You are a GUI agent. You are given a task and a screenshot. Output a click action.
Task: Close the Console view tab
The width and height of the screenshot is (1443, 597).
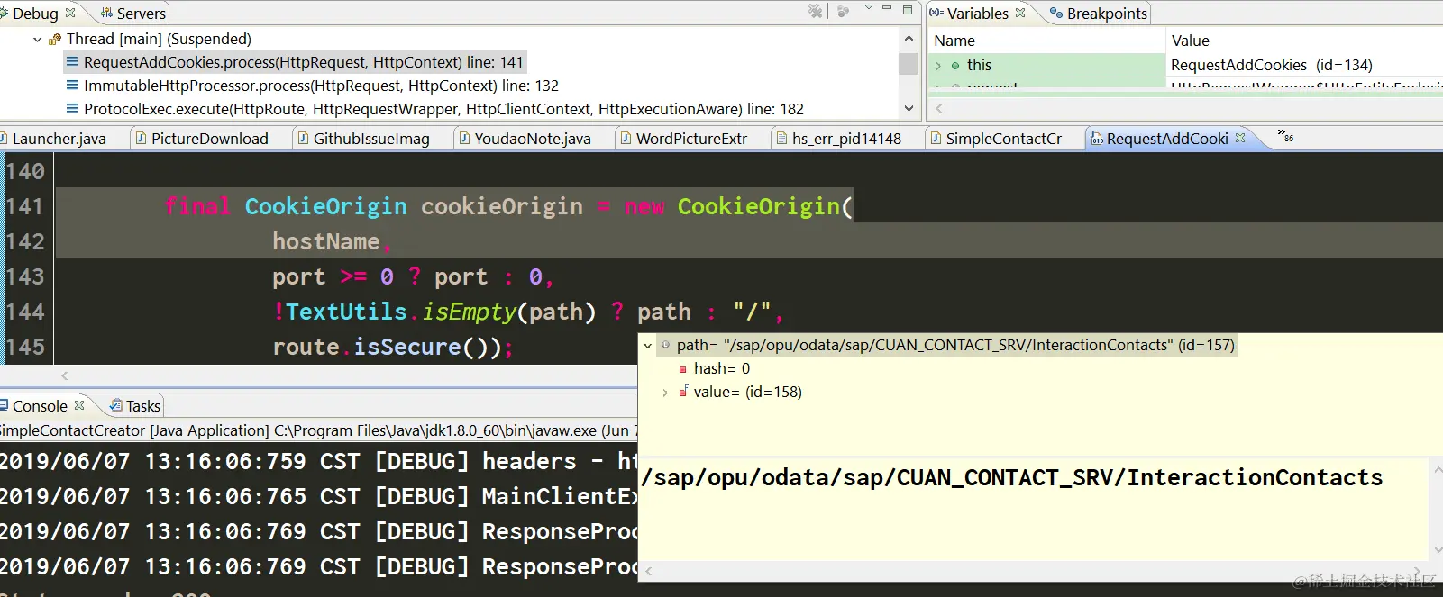coord(79,405)
